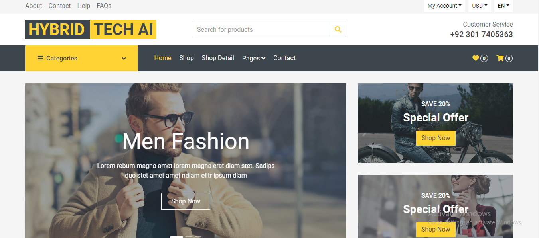The width and height of the screenshot is (539, 238).
Task: Click the phone number +92 301 7405363
Action: click(482, 34)
